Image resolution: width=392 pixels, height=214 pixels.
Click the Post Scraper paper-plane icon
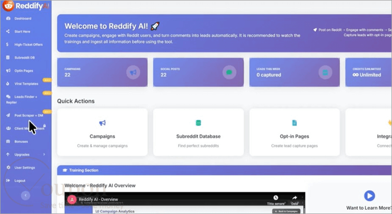[x=8, y=116]
